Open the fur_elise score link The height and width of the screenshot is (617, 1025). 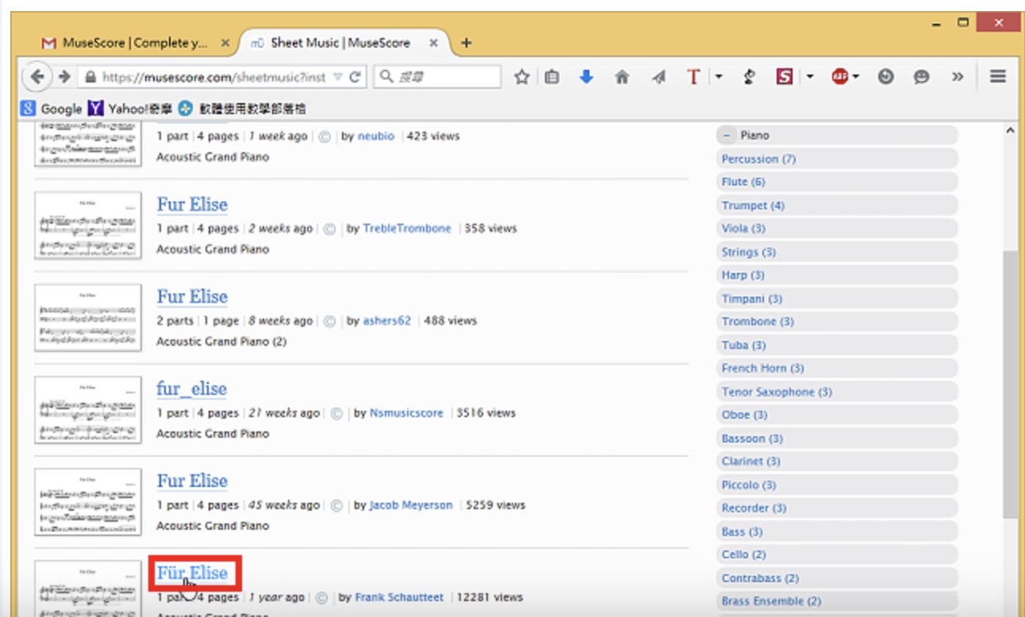pyautogui.click(x=191, y=389)
